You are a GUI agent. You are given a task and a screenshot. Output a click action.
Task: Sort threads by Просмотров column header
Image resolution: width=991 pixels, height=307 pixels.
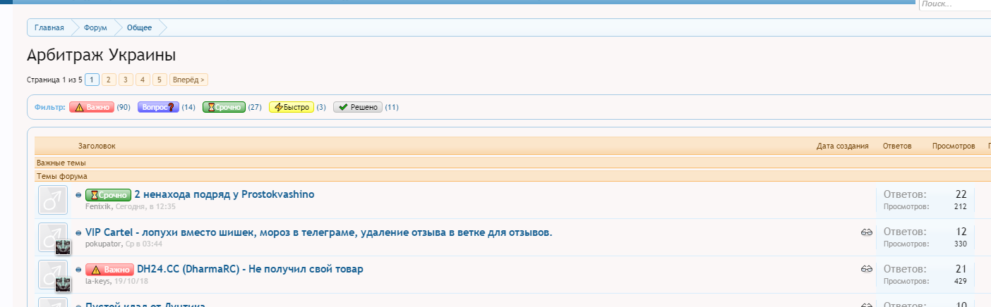[x=953, y=146]
